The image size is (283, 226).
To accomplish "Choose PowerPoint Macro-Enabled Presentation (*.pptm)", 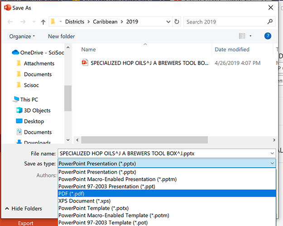I will 167,179.
